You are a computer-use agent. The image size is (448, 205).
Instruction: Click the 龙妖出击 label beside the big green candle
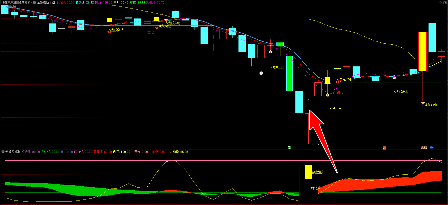click(x=278, y=67)
